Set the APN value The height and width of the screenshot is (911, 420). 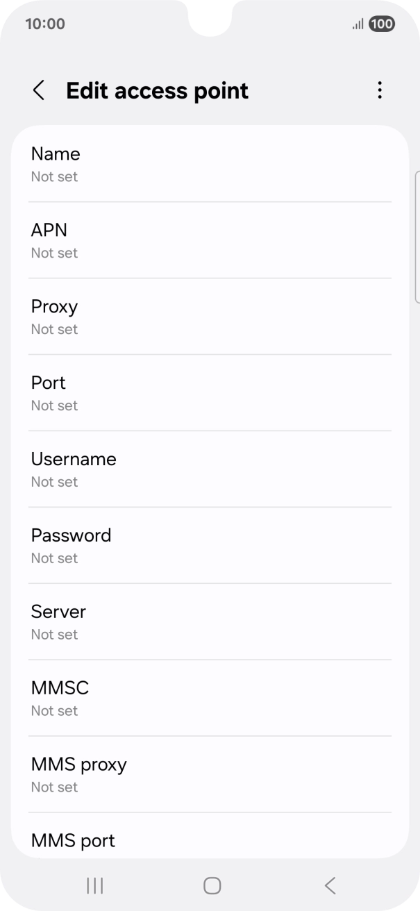click(210, 240)
